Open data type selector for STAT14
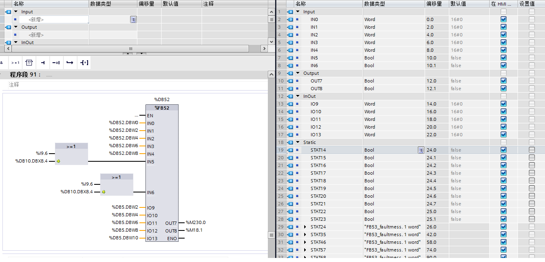 (x=421, y=150)
